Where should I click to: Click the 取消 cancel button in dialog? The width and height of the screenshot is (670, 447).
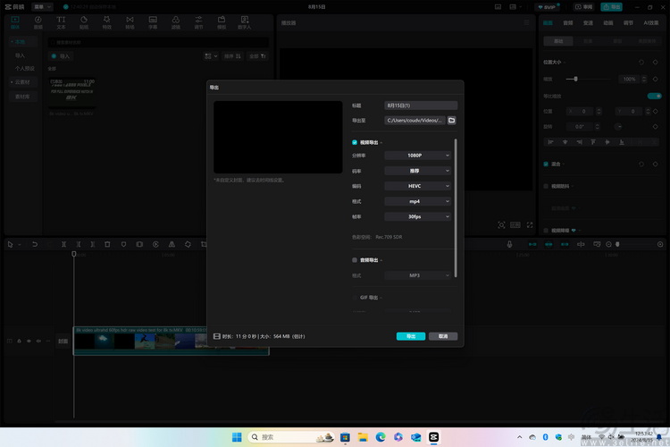443,336
